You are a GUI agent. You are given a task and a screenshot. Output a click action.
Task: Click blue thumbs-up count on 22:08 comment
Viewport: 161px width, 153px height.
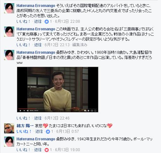(48, 21)
